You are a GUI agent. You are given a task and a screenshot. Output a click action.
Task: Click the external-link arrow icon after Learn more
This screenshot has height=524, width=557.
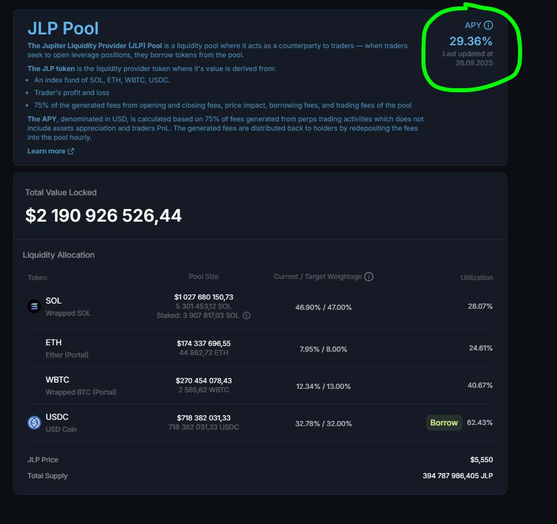(71, 151)
